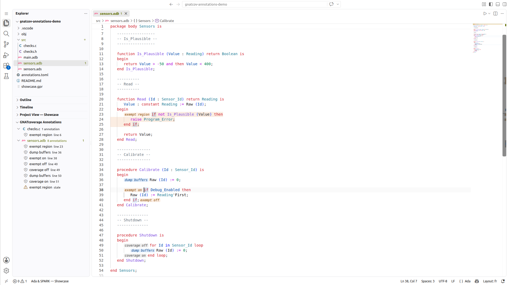Open Explorer Views and More Actions ellipsis

(x=86, y=14)
